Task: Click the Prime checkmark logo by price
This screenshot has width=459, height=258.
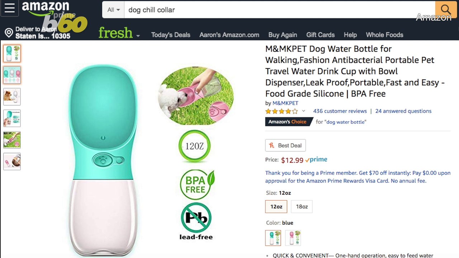Action: [316, 160]
